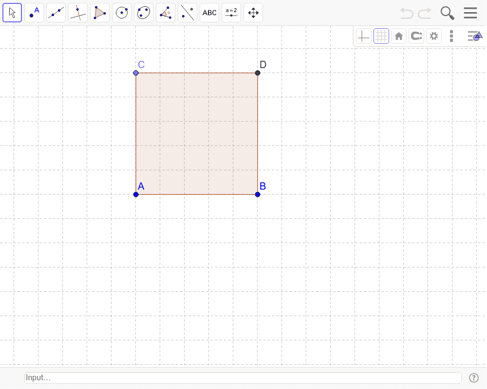The height and width of the screenshot is (389, 487).
Task: Open input help question mark
Action: 474,378
